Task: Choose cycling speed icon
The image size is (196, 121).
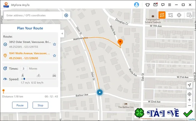Action: point(39,75)
